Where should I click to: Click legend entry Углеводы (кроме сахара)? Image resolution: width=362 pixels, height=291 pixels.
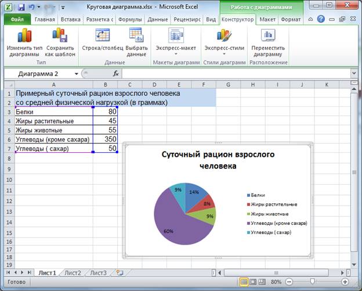click(x=277, y=223)
